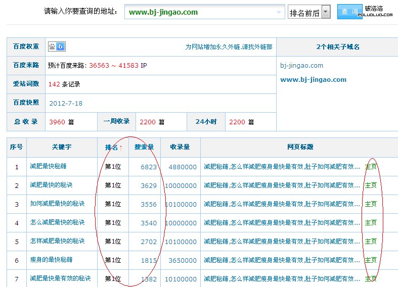Open the bold www.bj-jingao.com domain link
The width and height of the screenshot is (398, 287).
[x=313, y=79]
